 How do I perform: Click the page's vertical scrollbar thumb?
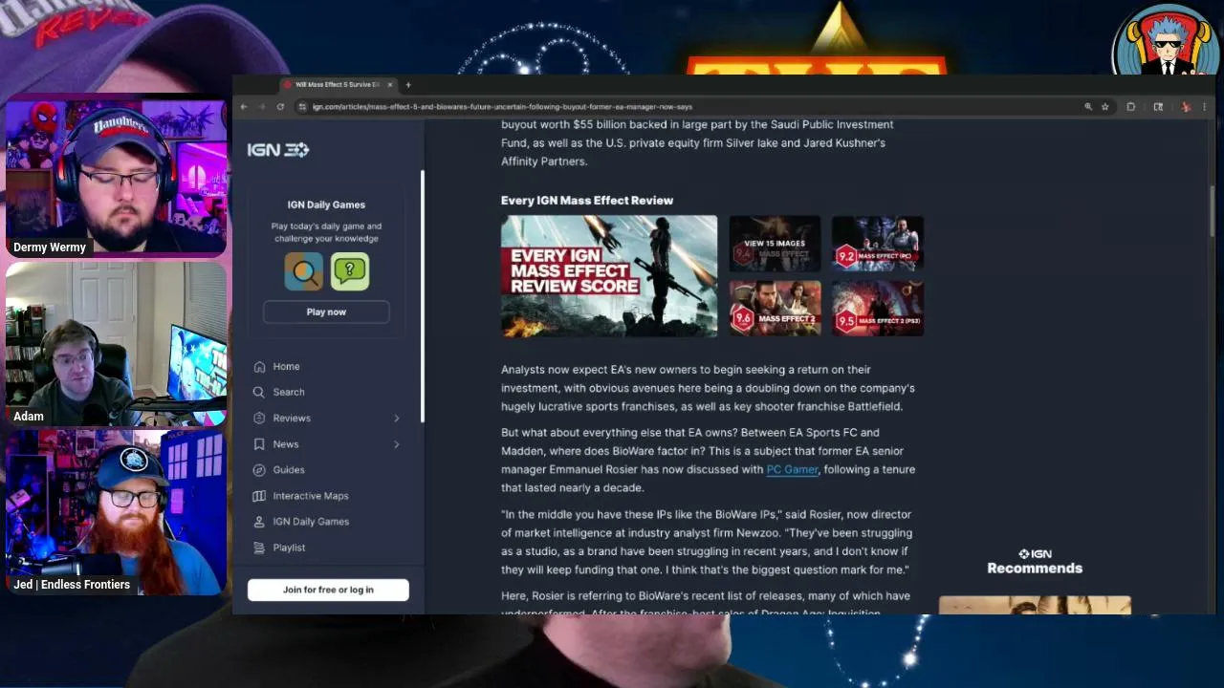point(1212,210)
